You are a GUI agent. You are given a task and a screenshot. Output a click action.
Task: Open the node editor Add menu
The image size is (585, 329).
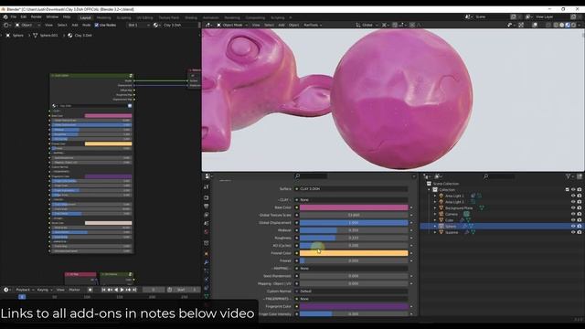click(x=75, y=25)
